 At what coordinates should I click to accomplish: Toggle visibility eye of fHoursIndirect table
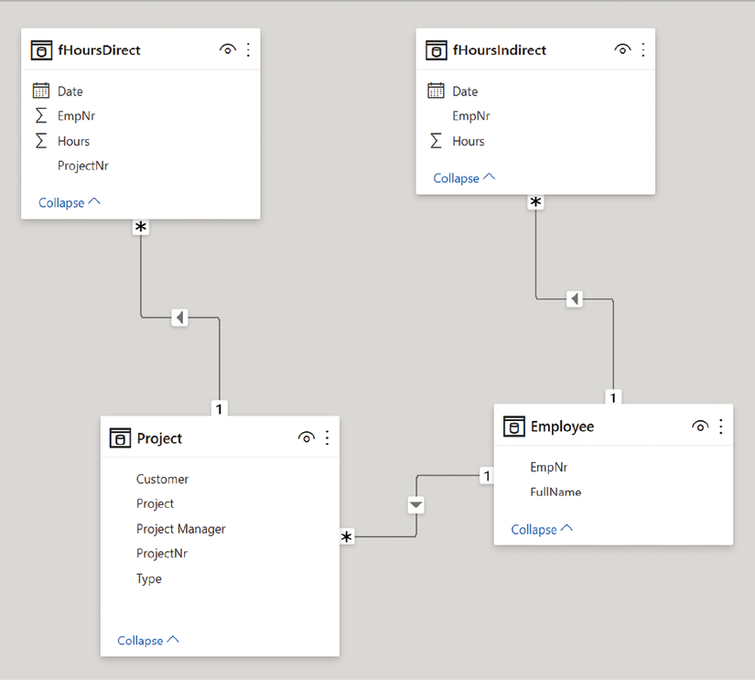pyautogui.click(x=622, y=49)
